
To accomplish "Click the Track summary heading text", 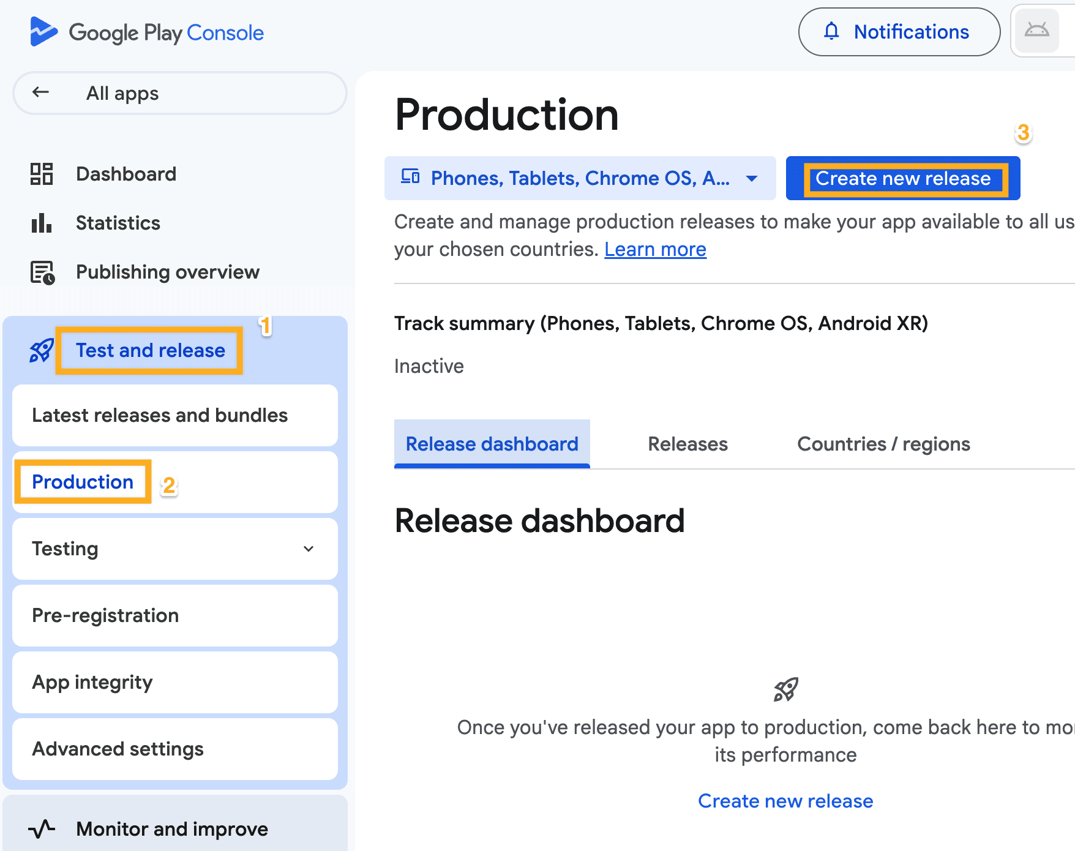I will [x=661, y=323].
